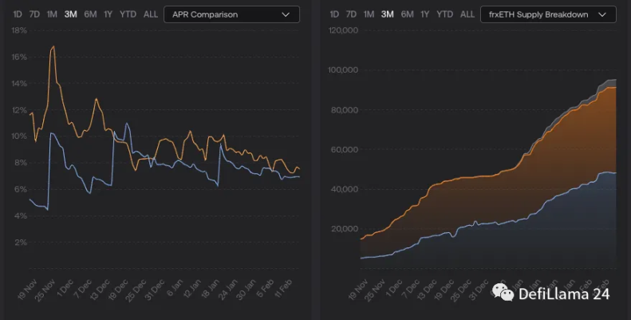Switch frxETH Supply chart to 7D range
Image resolution: width=631 pixels, height=320 pixels.
click(350, 14)
